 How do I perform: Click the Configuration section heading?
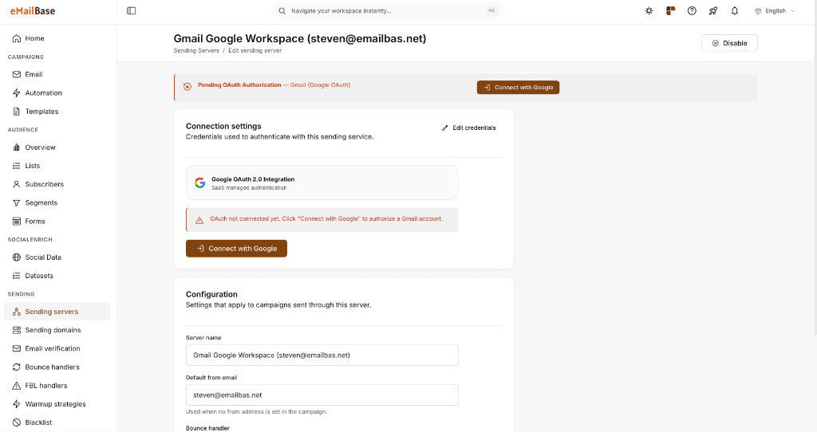tap(211, 295)
